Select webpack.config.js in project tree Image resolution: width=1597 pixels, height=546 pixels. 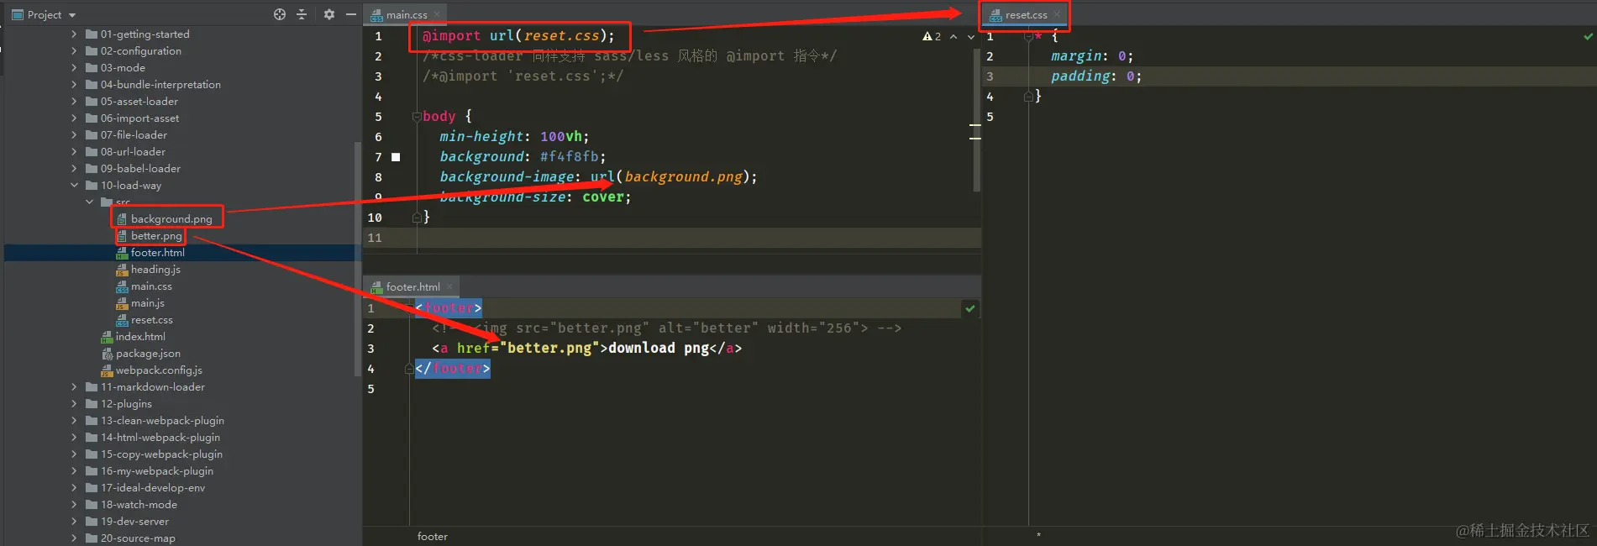click(159, 370)
